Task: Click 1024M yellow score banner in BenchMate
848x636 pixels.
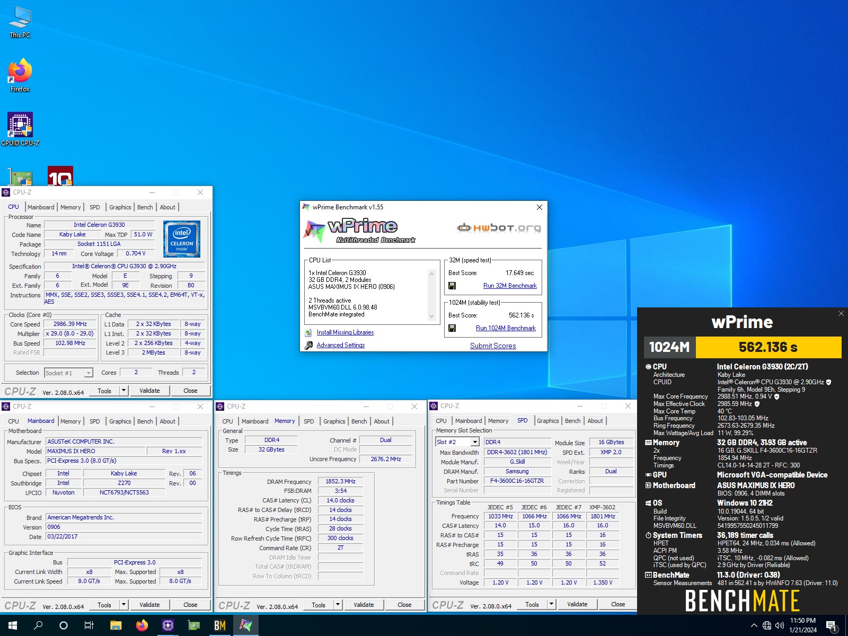Action: (x=768, y=347)
